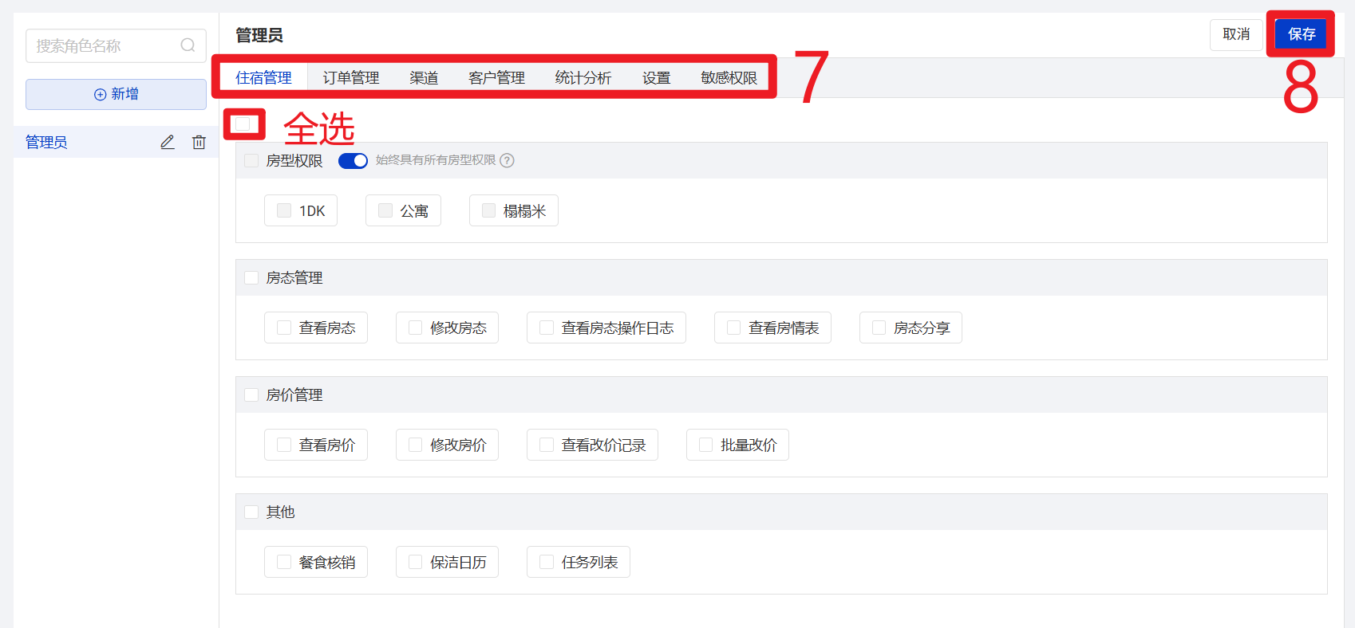Screen dimensions: 1355x628
Task: Check the select-all checkbox at top
Action: (243, 124)
